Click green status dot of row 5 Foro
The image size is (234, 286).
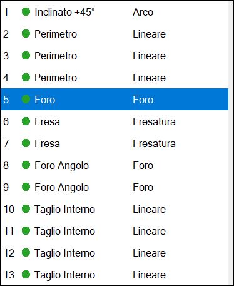(x=26, y=100)
